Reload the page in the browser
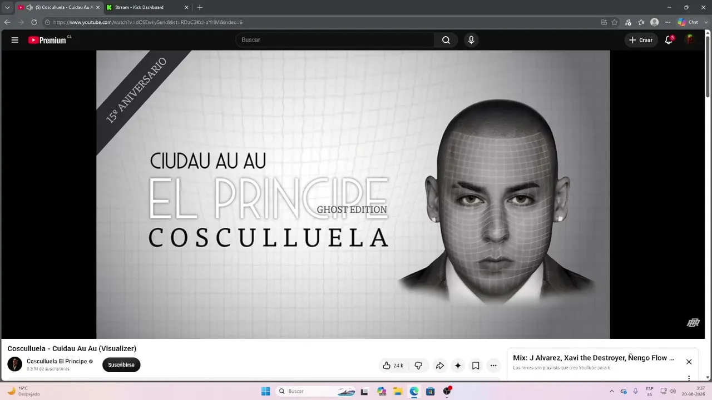The width and height of the screenshot is (712, 400). point(34,22)
